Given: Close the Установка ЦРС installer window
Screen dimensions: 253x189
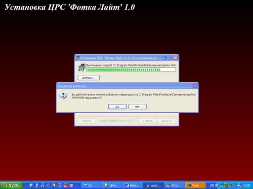Looking at the screenshot, I should click(x=175, y=58).
